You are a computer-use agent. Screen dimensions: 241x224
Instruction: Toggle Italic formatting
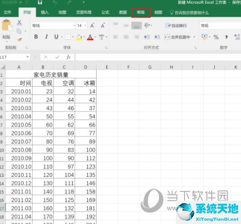(46, 37)
